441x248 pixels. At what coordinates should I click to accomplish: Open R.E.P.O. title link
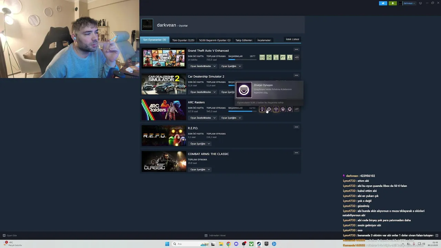click(x=193, y=128)
